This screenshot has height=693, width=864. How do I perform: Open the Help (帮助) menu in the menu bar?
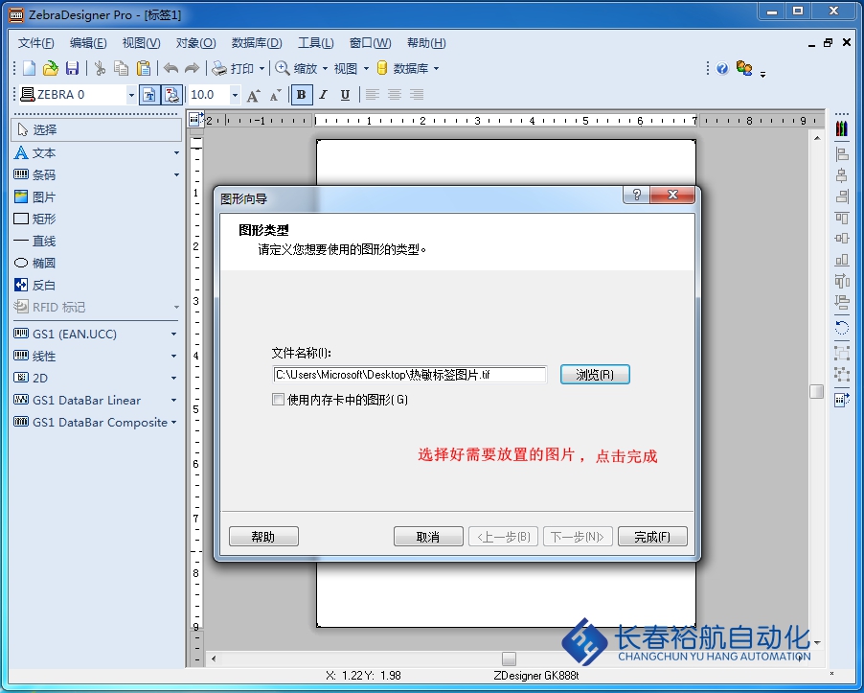(426, 43)
